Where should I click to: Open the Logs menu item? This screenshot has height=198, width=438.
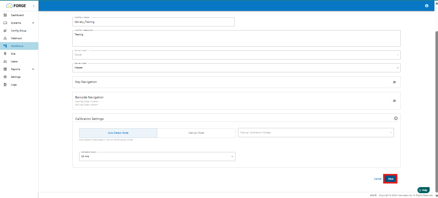(19, 85)
